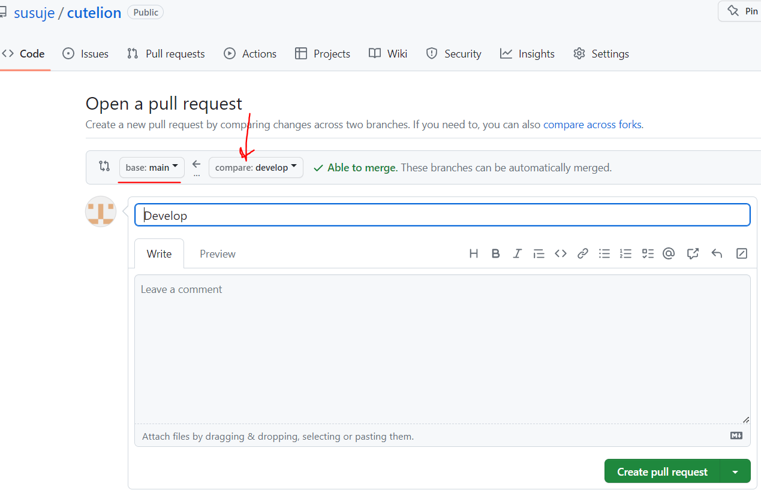
Task: Click the ellipsis below the branch arrow
Action: (197, 175)
